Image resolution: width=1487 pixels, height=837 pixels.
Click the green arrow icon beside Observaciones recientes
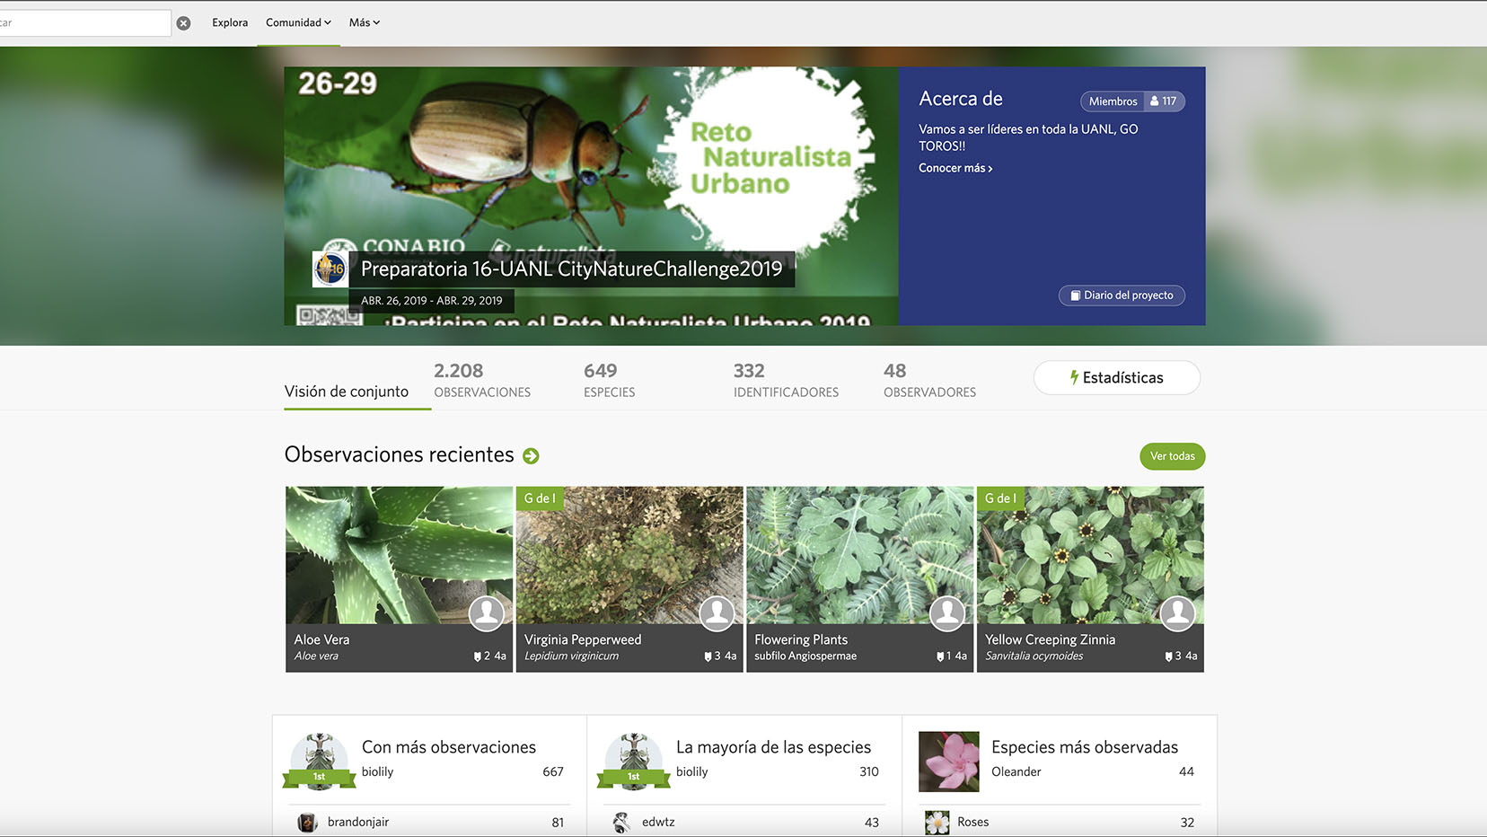coord(531,455)
